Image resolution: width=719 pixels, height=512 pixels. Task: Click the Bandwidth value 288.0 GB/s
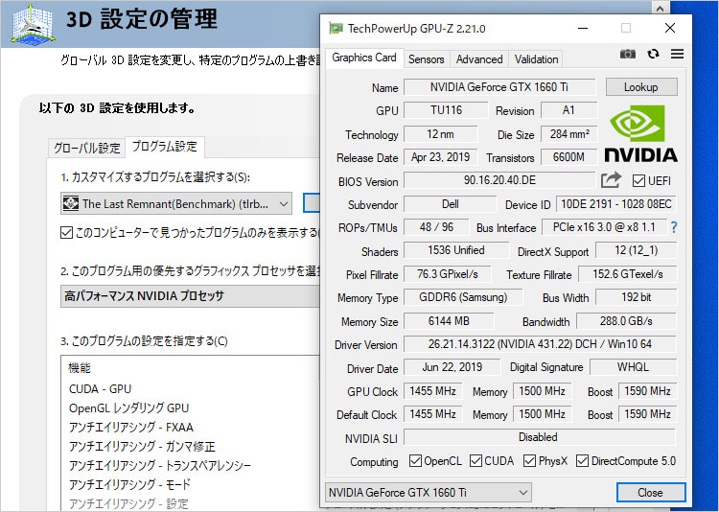click(626, 321)
